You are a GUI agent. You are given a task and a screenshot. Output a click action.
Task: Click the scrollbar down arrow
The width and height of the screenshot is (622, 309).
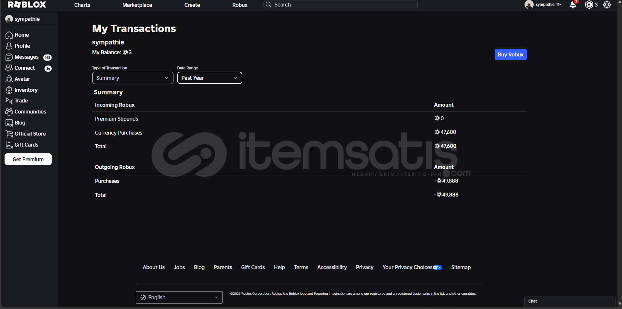coord(619,304)
